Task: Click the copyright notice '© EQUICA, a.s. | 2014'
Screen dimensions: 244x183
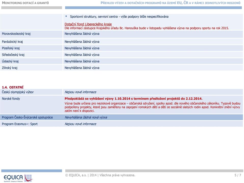Action: 100,175
